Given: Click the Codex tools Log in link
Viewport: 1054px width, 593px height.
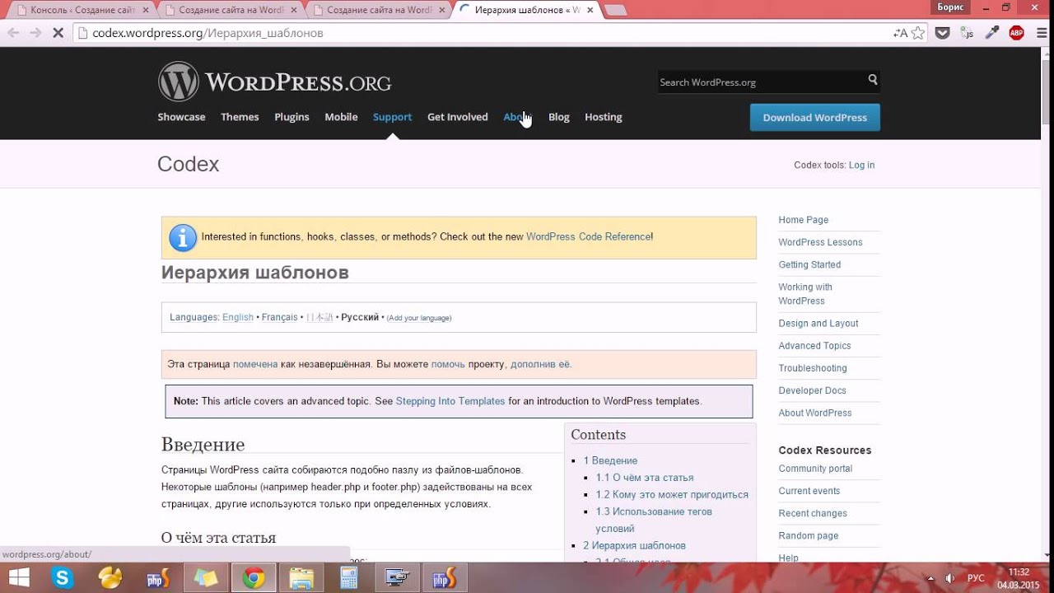Looking at the screenshot, I should 861,165.
